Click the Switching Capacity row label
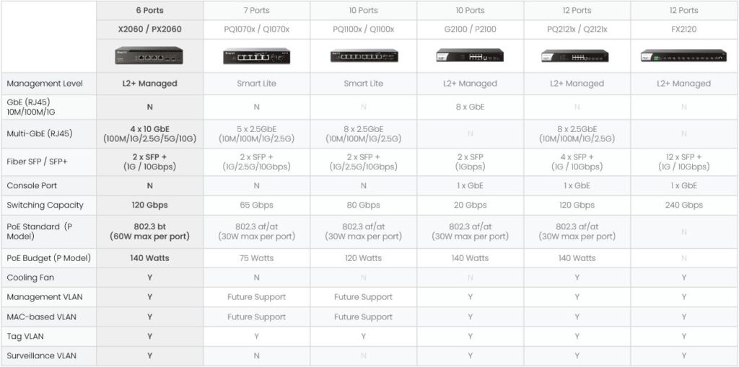Screen dimensions: 739x367 tap(45, 205)
